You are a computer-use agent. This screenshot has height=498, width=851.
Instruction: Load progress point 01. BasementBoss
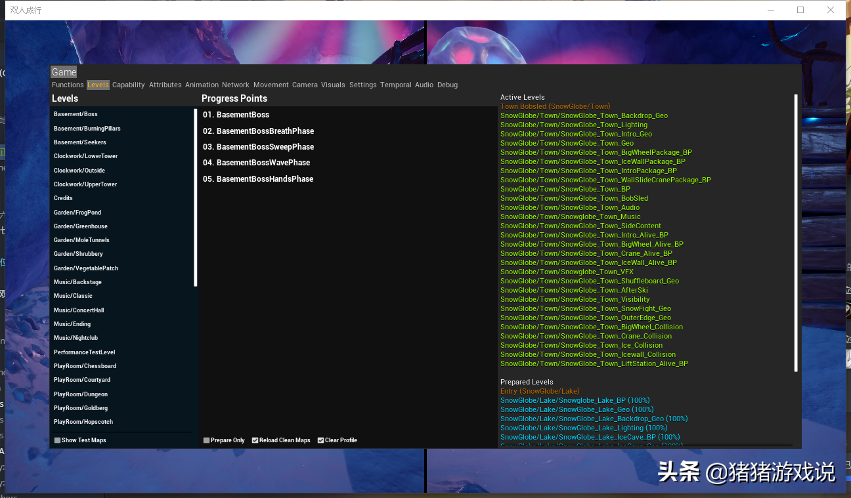[x=236, y=115]
